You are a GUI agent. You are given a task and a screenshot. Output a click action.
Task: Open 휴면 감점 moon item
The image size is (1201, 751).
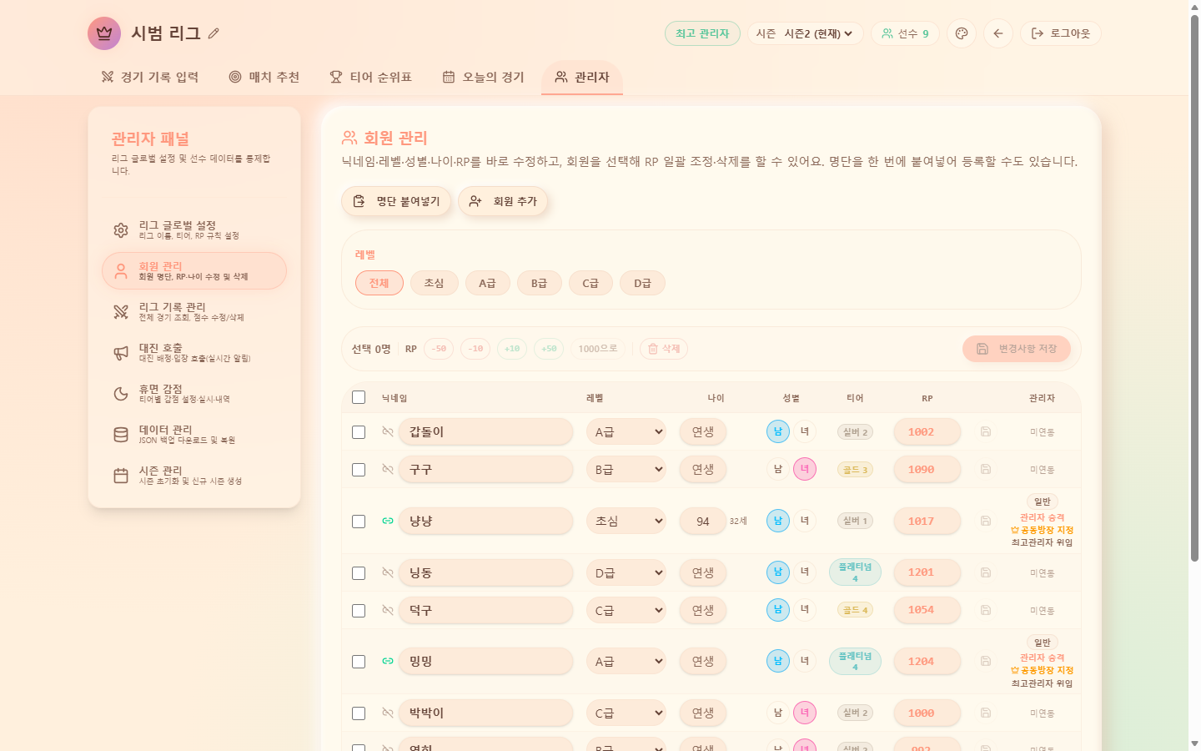click(194, 393)
